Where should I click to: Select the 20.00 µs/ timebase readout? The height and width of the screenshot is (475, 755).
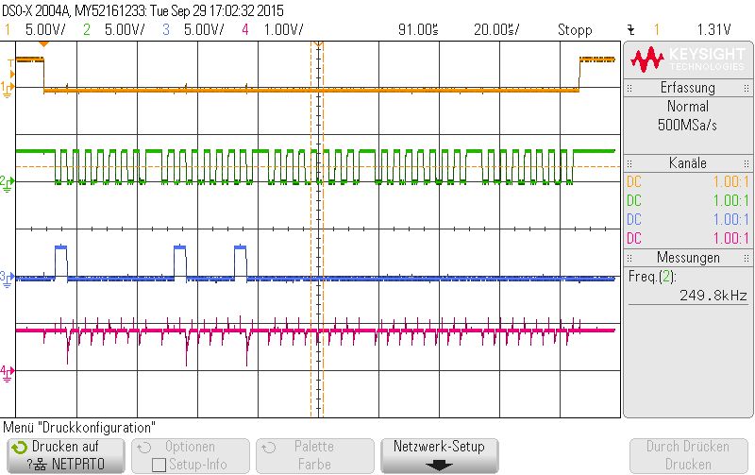coord(496,30)
